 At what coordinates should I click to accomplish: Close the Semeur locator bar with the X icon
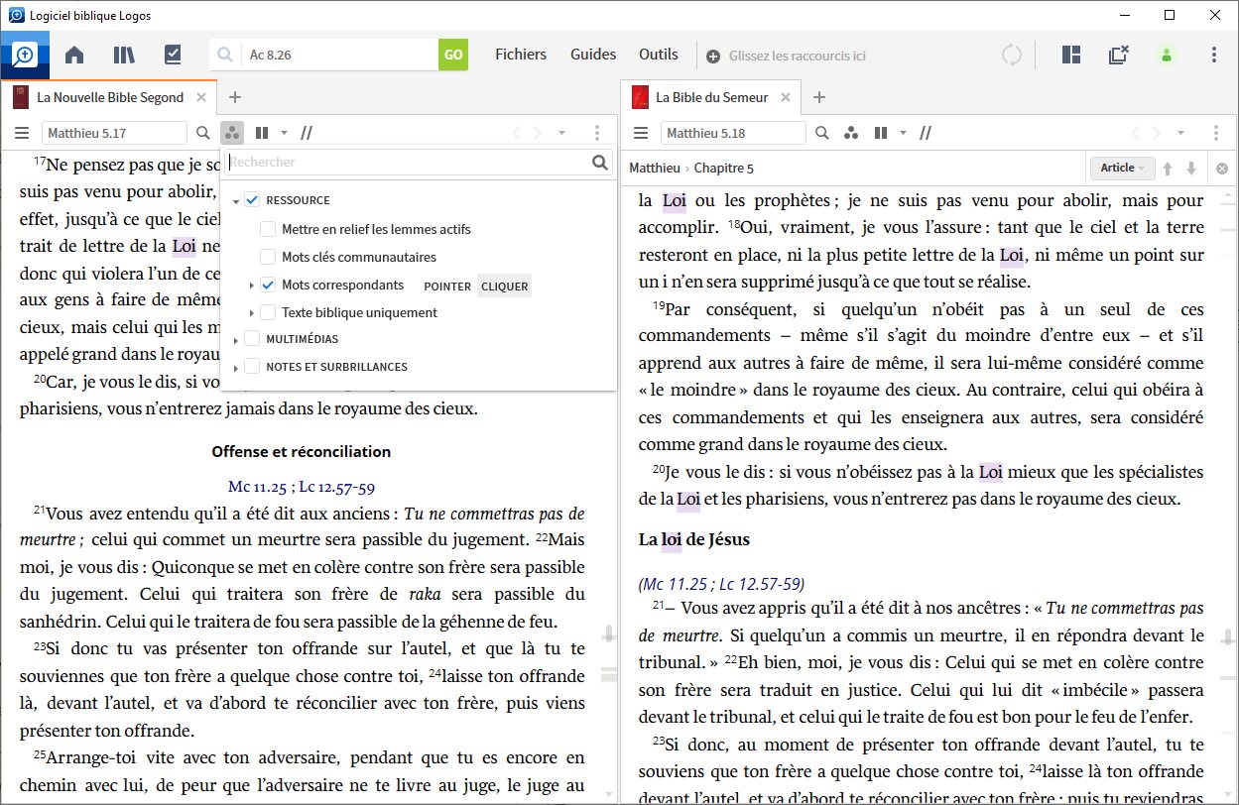[x=1222, y=169]
